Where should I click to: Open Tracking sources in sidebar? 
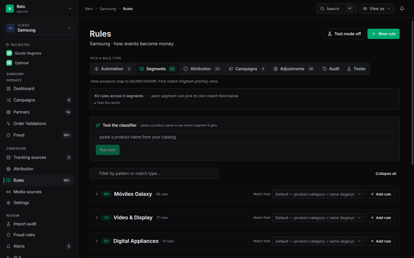[x=39, y=157]
